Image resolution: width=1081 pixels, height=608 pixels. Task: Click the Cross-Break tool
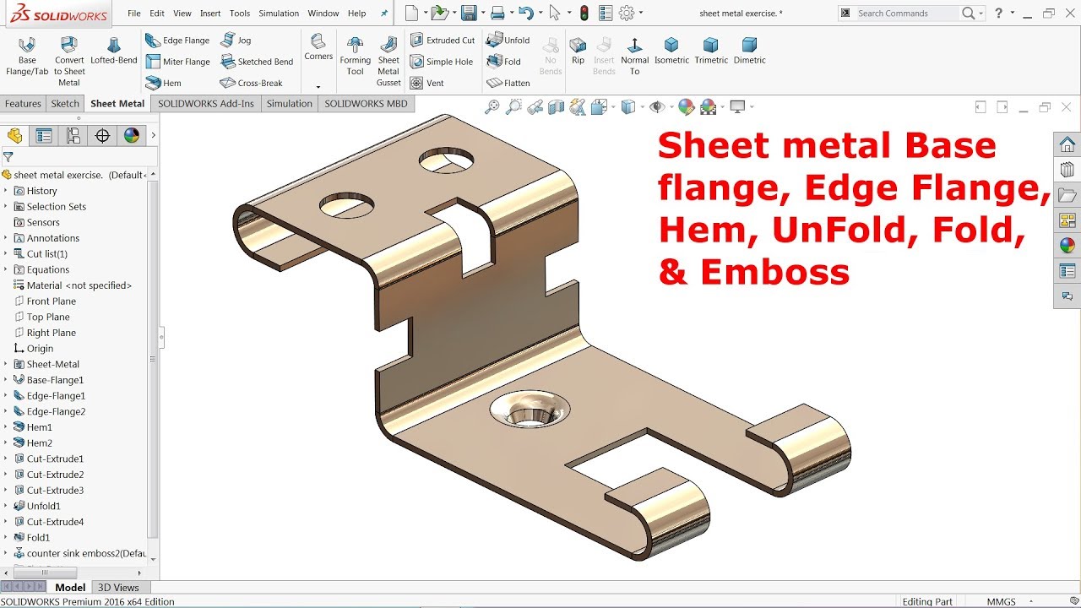click(251, 83)
